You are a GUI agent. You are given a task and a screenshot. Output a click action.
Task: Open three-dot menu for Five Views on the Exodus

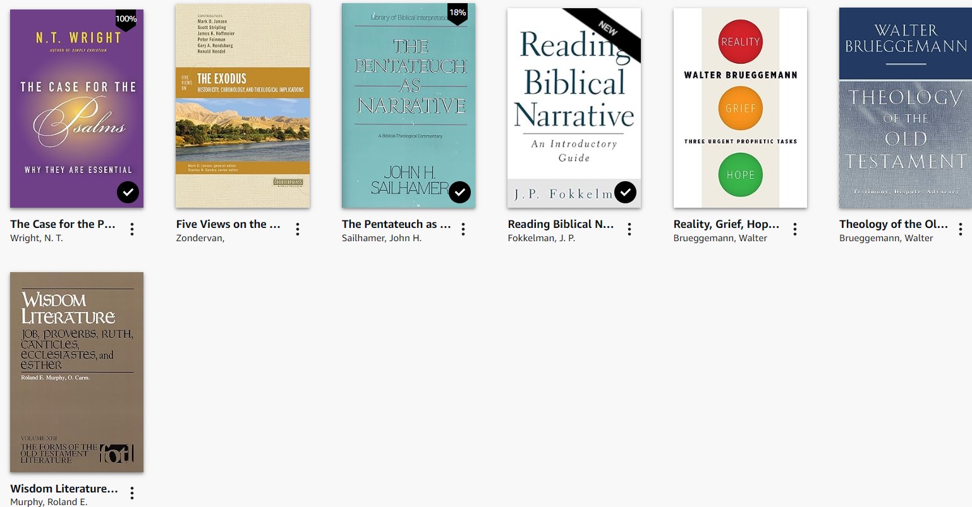298,230
